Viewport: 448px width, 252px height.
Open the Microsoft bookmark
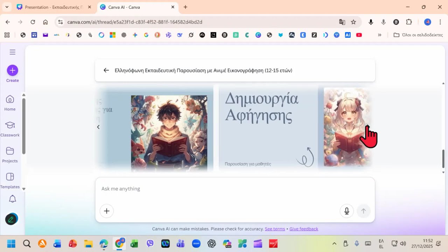click(x=113, y=35)
